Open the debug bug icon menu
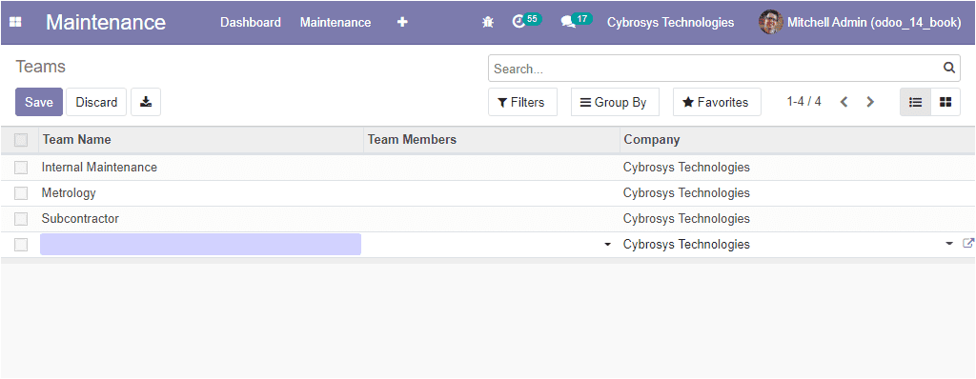976x379 pixels. pyautogui.click(x=488, y=23)
